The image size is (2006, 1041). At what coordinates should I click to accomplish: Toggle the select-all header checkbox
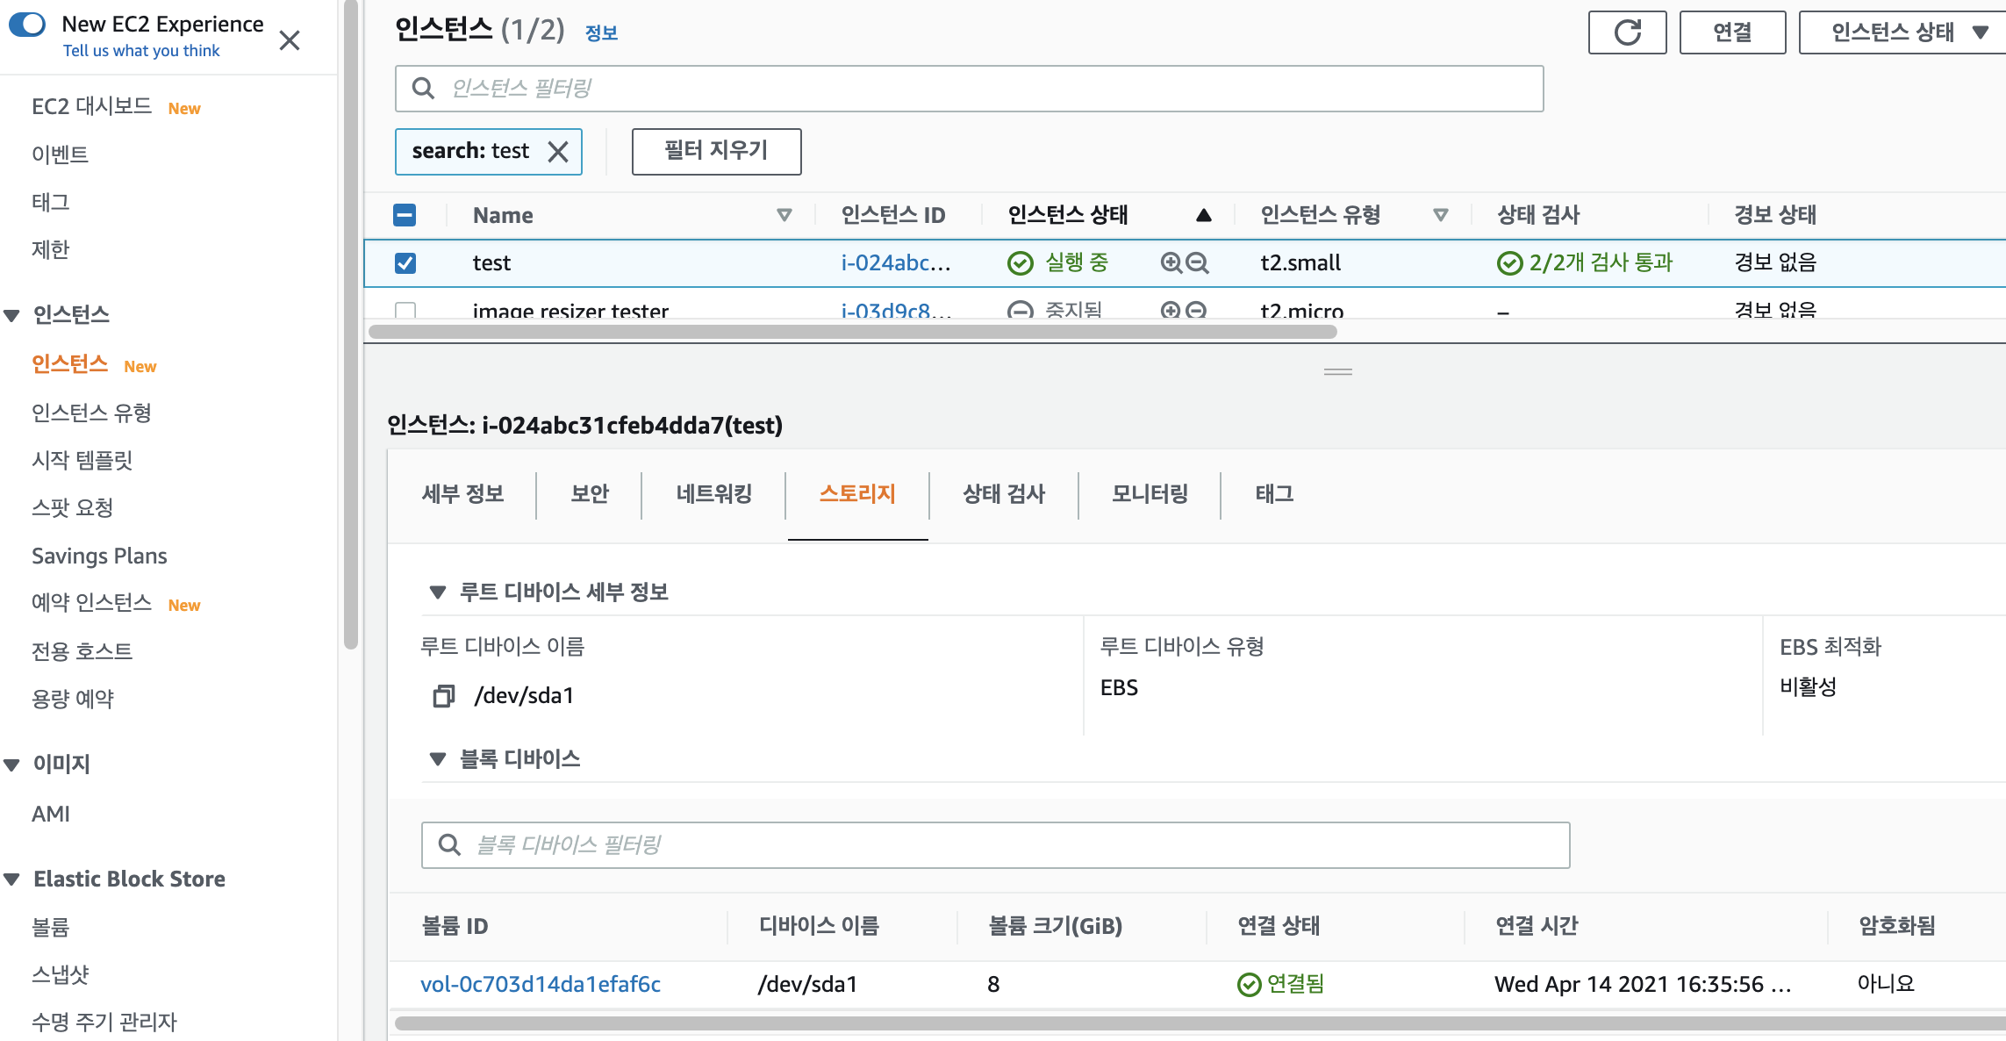click(405, 215)
